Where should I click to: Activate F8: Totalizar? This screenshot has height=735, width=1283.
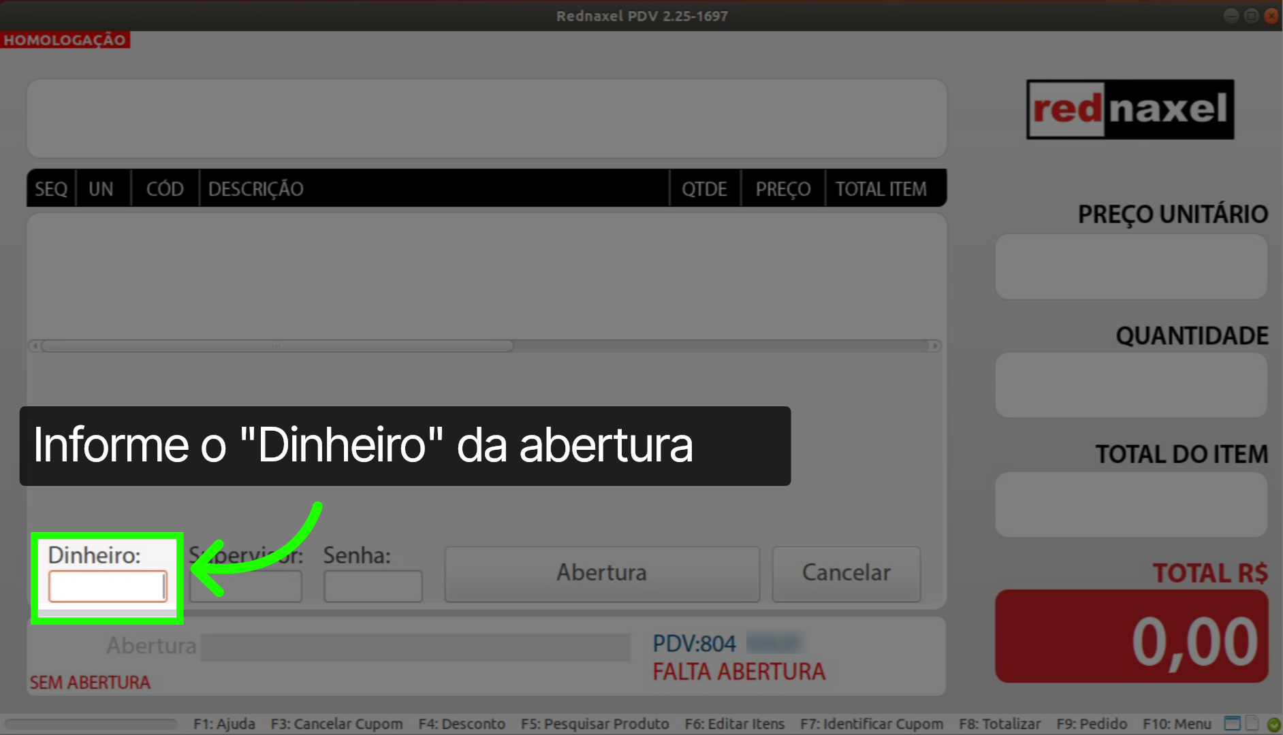(999, 723)
